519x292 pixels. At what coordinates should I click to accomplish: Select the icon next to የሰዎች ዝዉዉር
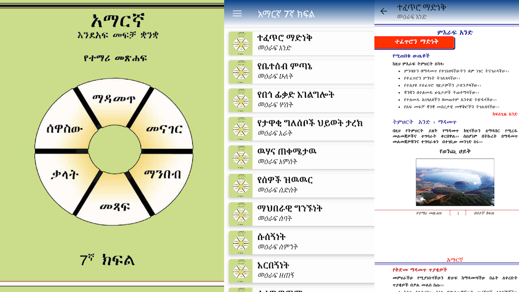(x=241, y=185)
